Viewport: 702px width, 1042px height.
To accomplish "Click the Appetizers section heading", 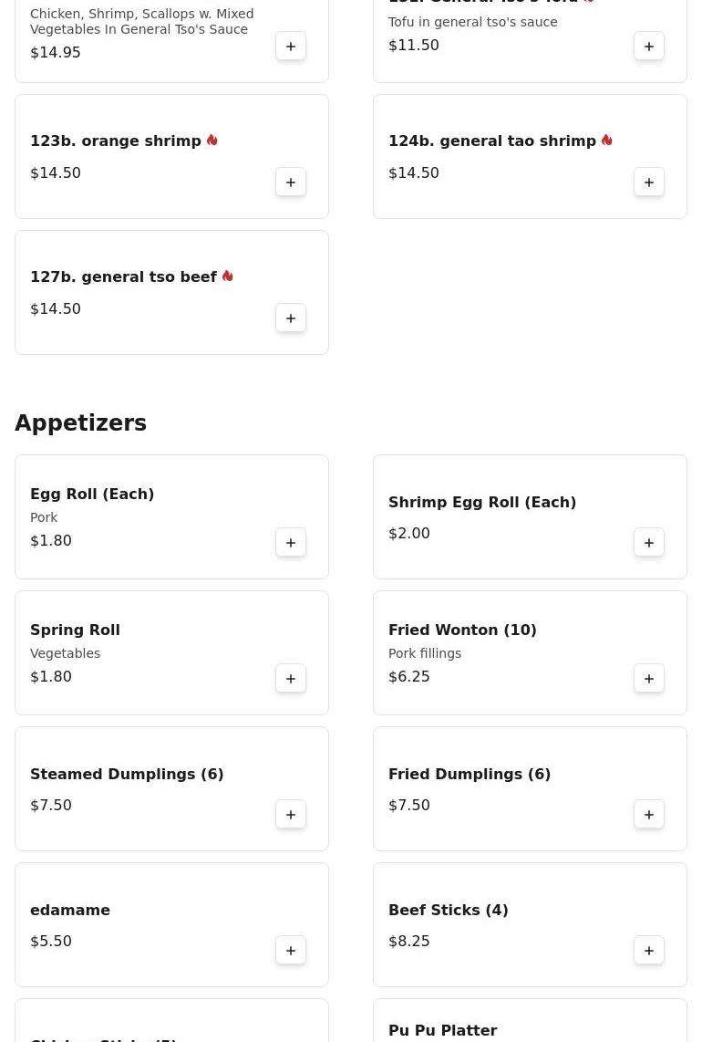I will (x=80, y=423).
